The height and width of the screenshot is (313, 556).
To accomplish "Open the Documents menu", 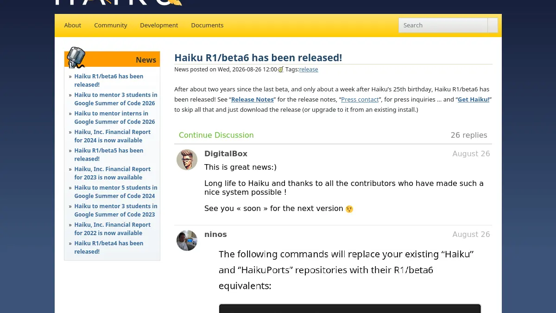I will pyautogui.click(x=207, y=26).
